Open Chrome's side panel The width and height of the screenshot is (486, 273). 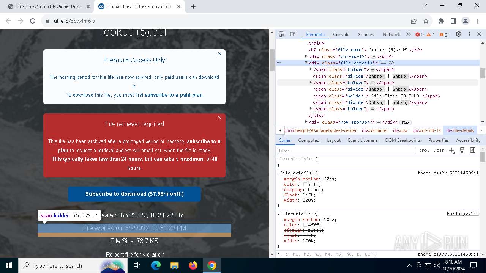pos(453,21)
